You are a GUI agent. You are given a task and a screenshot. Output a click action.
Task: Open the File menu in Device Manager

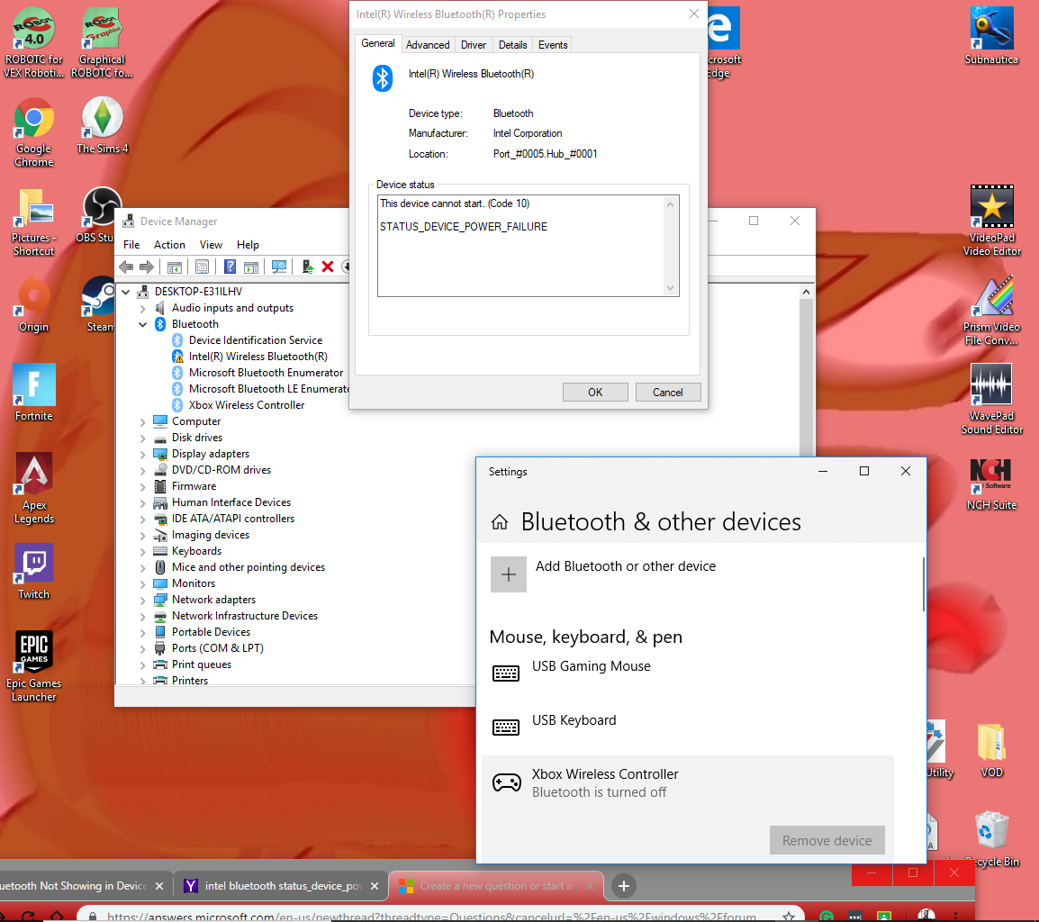point(131,245)
